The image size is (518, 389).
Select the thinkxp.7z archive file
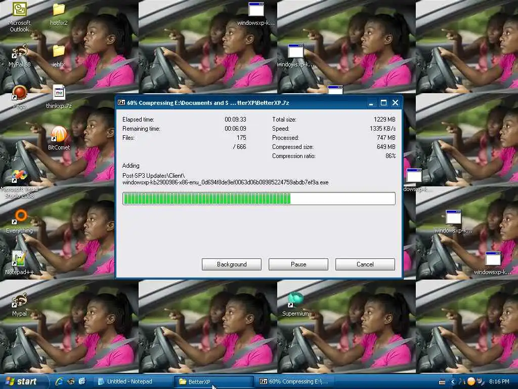tap(59, 97)
